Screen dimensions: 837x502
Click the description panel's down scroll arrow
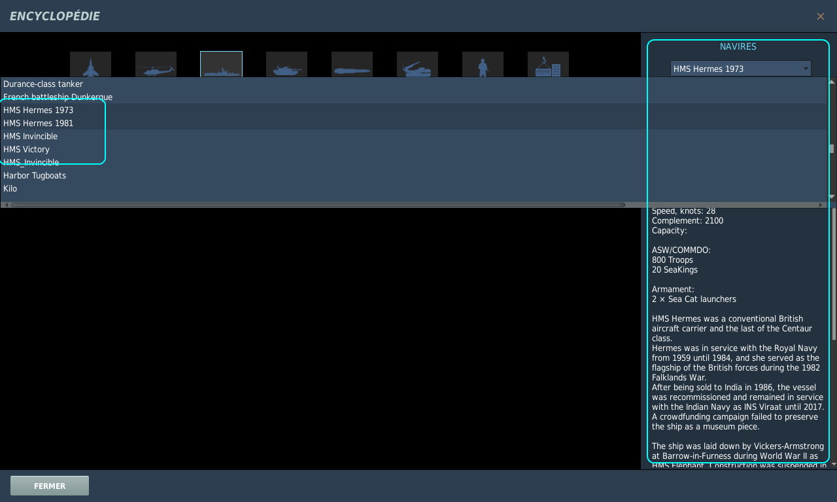click(834, 465)
